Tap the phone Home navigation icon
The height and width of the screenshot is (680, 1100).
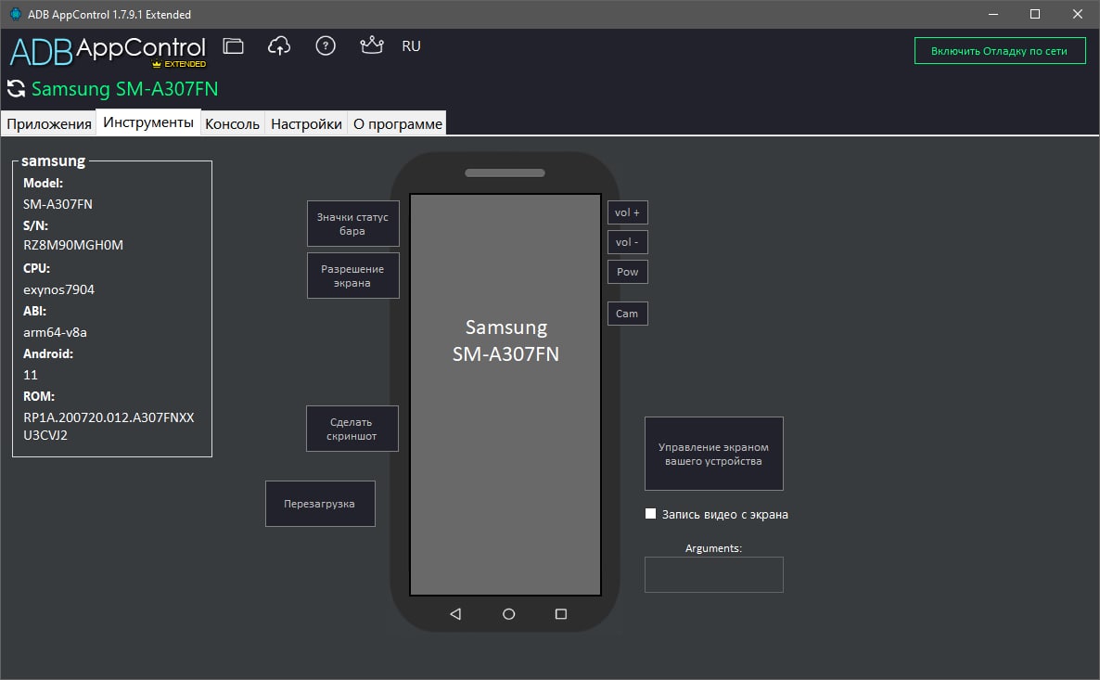(x=508, y=614)
